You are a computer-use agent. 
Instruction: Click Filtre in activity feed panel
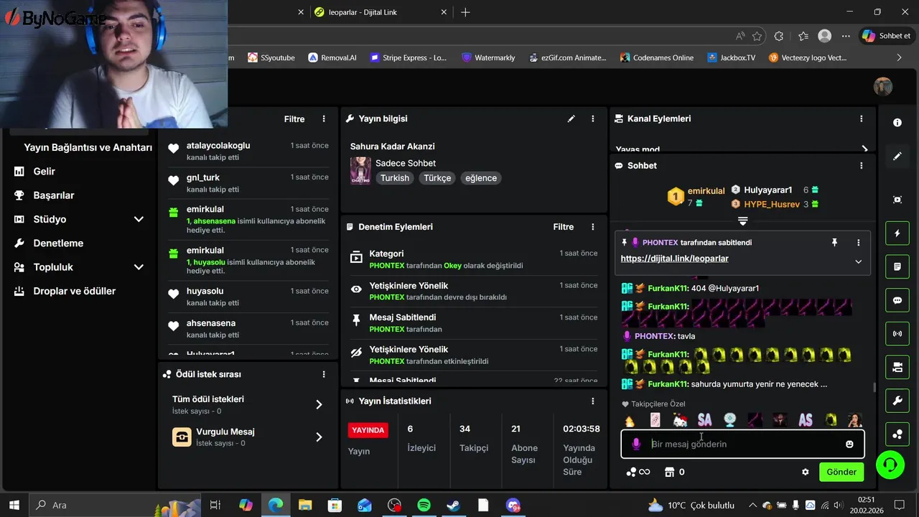pos(294,119)
